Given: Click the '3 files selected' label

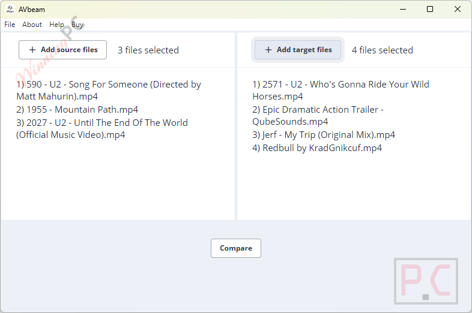Looking at the screenshot, I should (x=148, y=50).
